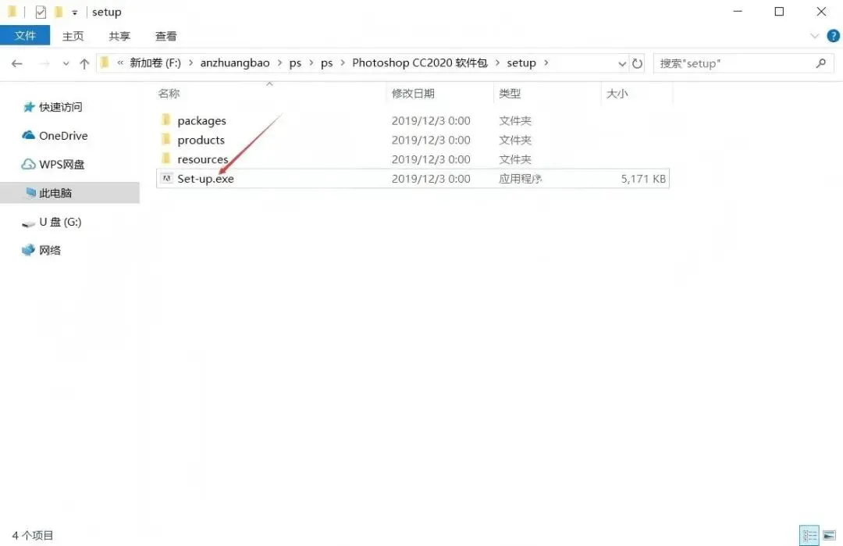Select 网络 in the navigation pane
This screenshot has height=546, width=843.
click(50, 250)
